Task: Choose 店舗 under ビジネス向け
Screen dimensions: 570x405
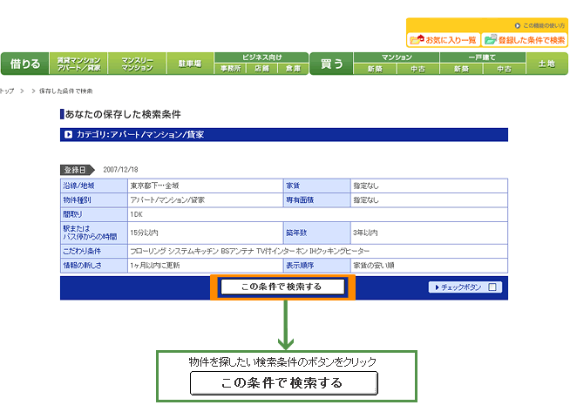Action: [x=261, y=69]
